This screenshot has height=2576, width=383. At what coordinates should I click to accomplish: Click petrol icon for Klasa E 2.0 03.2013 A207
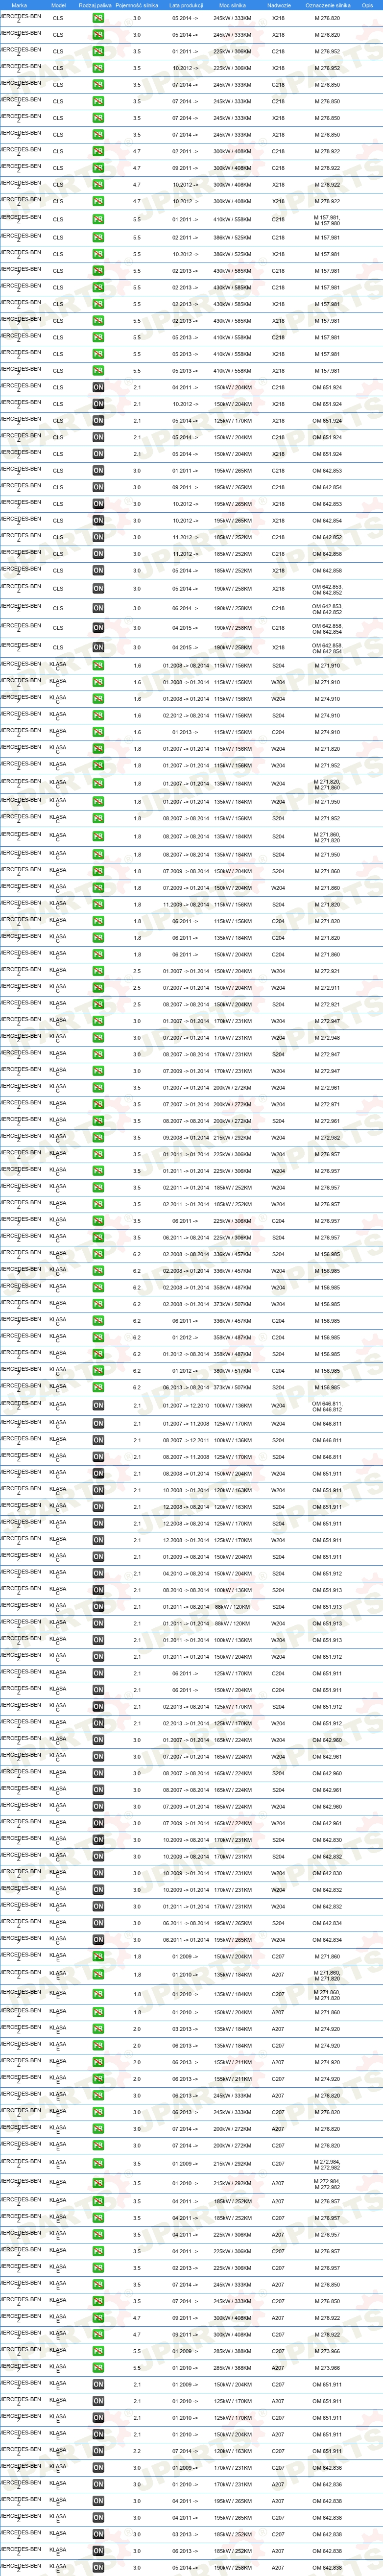point(98,2029)
